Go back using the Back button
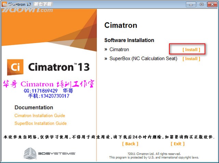 (x=130, y=144)
